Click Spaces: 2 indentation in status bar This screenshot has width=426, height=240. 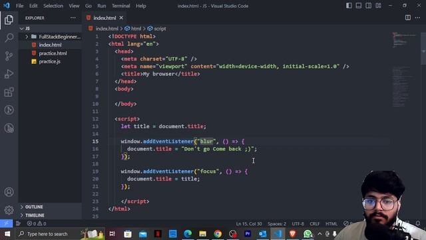[x=277, y=224]
